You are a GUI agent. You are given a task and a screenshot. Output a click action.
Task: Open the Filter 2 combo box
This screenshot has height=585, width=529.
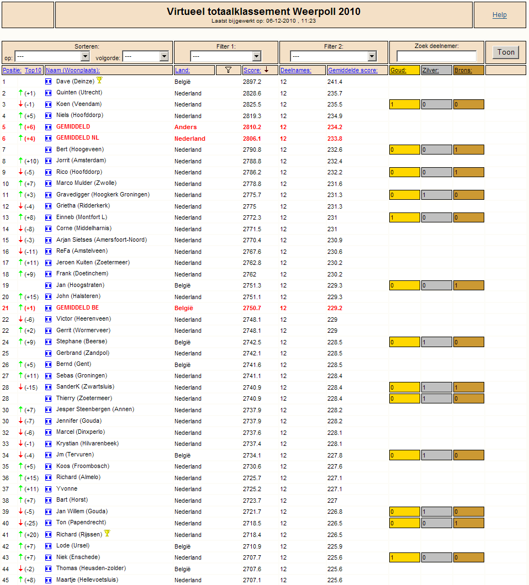(x=333, y=56)
